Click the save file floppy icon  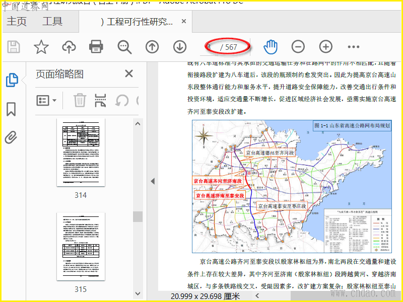tap(14, 47)
